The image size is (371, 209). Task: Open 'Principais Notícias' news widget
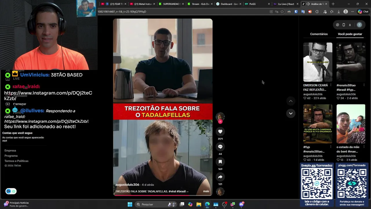point(16,204)
